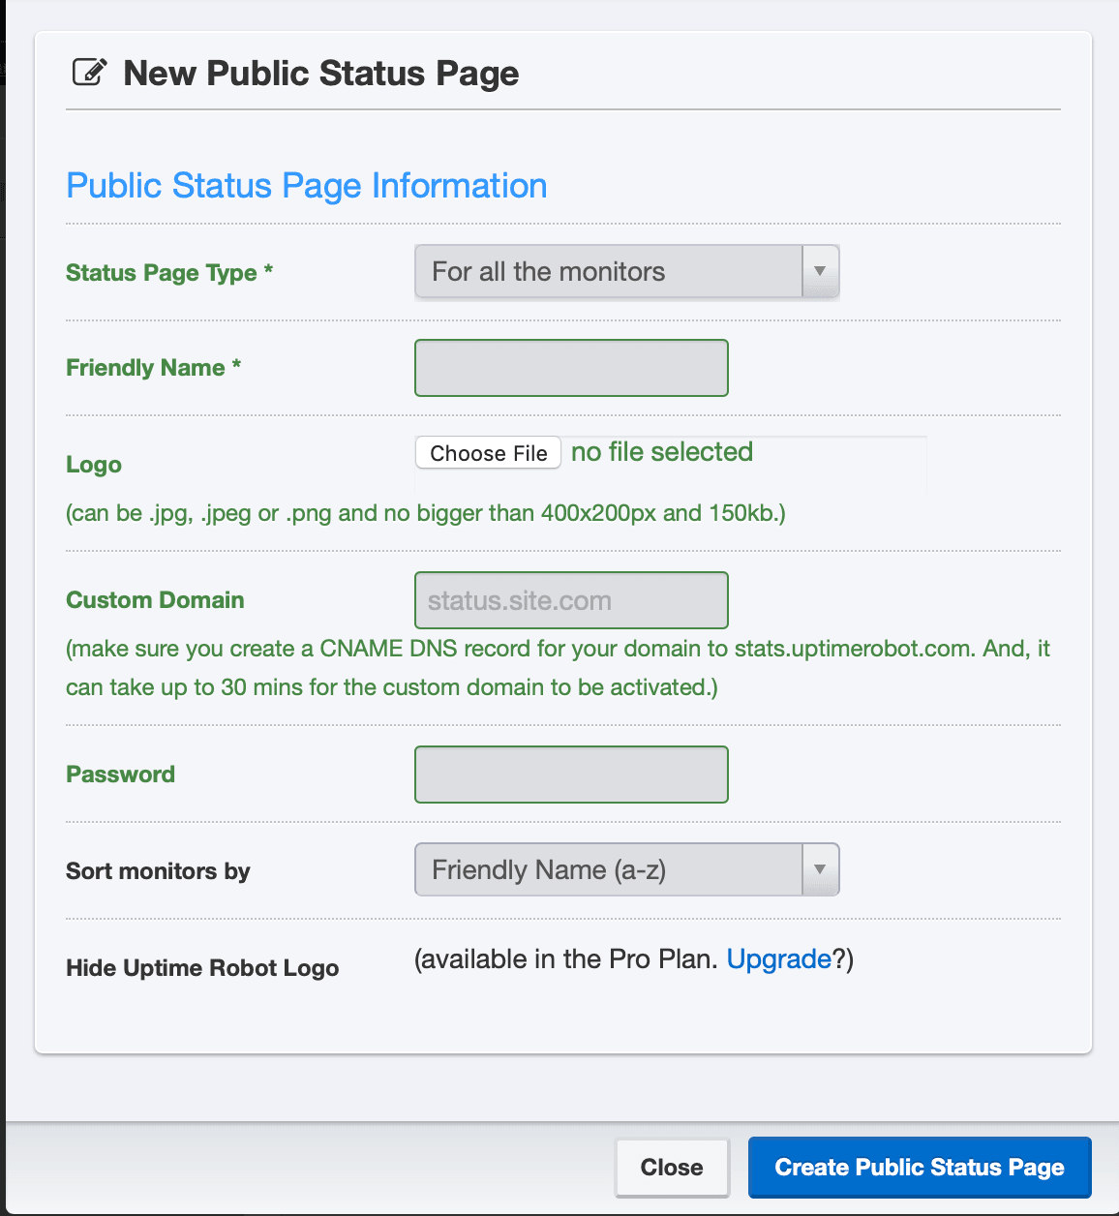Viewport: 1119px width, 1216px height.
Task: Click the 'Friendly Name *' label
Action: tap(153, 368)
